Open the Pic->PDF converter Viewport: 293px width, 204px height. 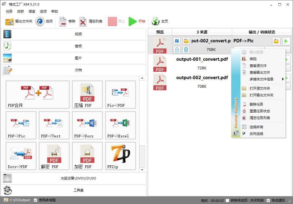[120, 94]
